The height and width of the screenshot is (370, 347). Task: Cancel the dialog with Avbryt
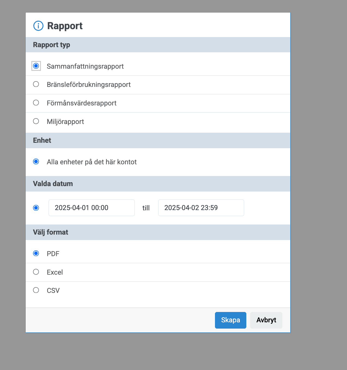pos(266,320)
